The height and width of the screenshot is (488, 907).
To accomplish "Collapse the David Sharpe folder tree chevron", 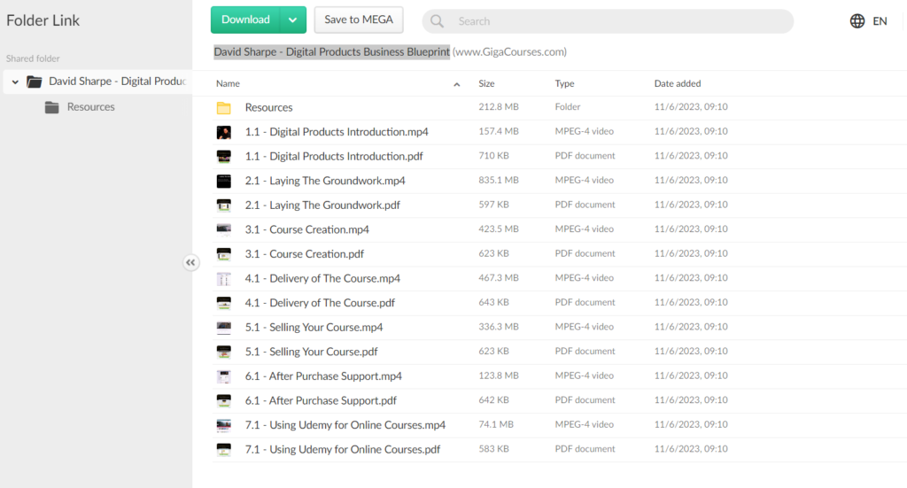I will (15, 81).
